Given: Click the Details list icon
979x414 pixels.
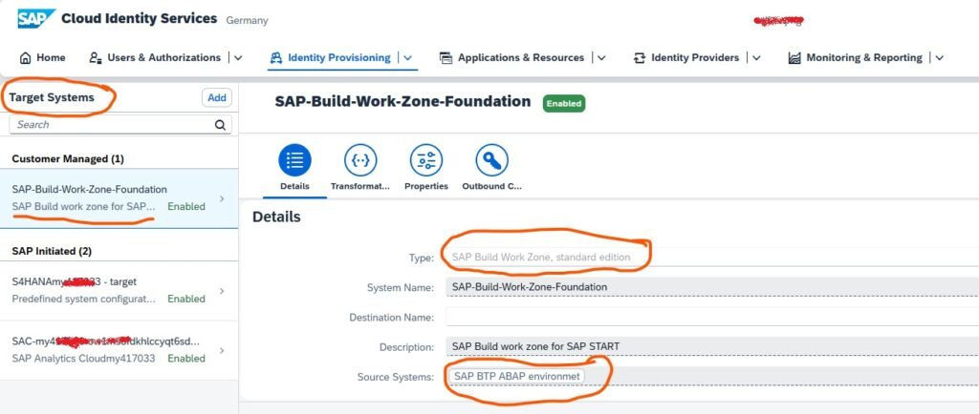Looking at the screenshot, I should (294, 160).
